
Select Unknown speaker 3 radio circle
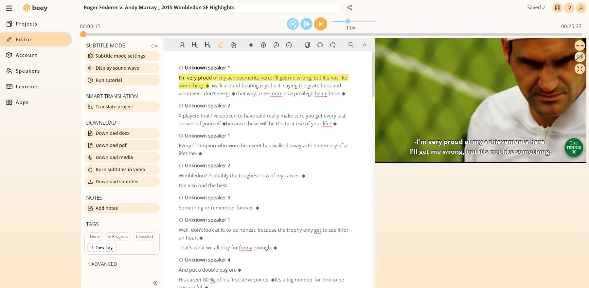pyautogui.click(x=181, y=198)
